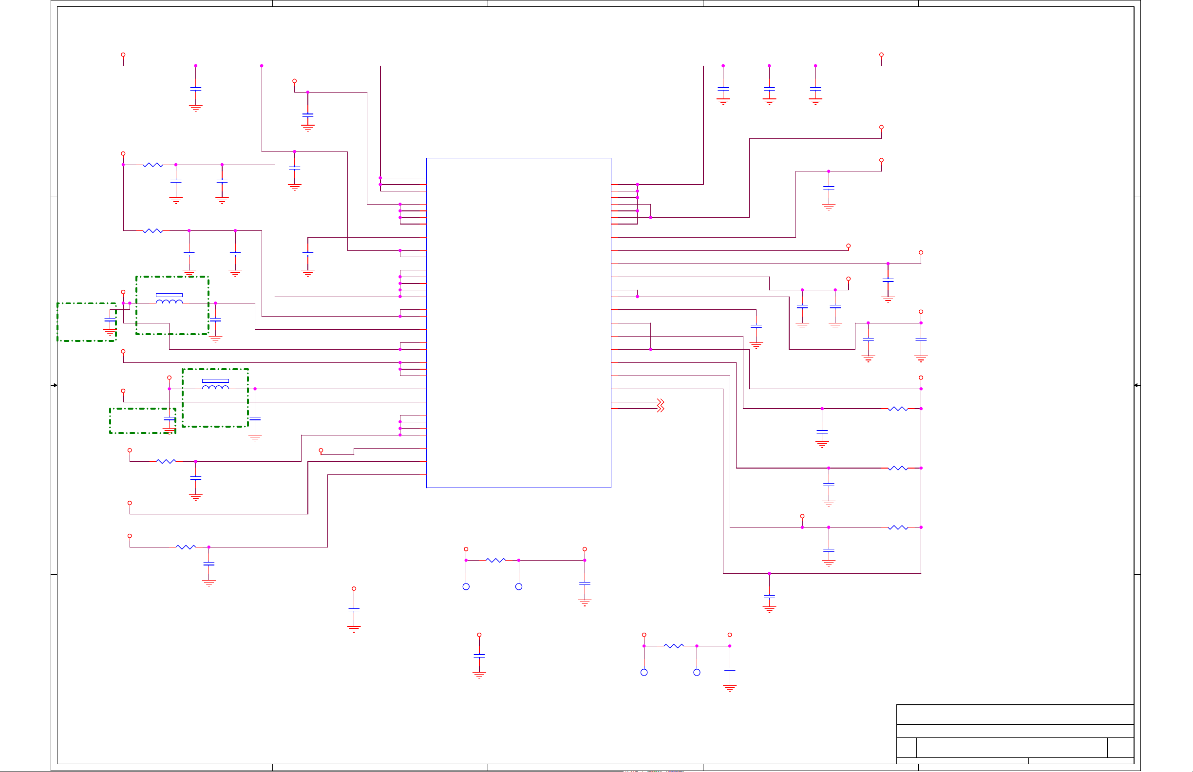This screenshot has height=772, width=1193.
Task: Select the middle of three top-right capacitors
Action: [769, 89]
